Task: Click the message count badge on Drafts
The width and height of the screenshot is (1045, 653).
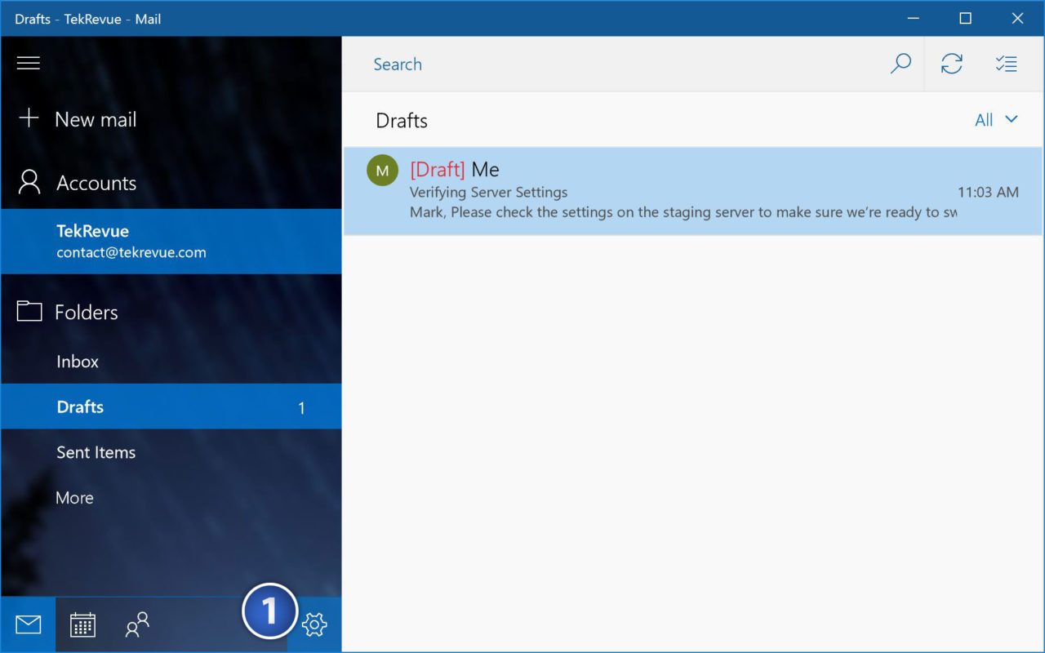Action: click(301, 406)
